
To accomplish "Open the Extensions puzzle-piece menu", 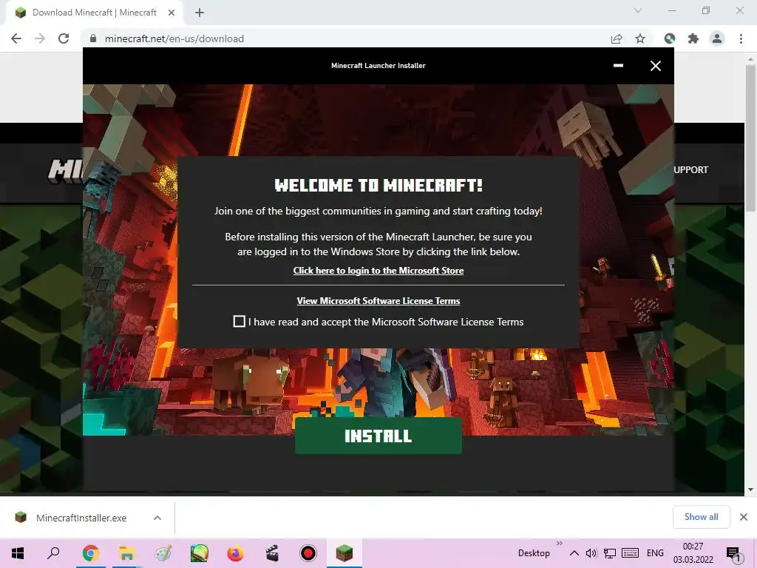I will (x=693, y=38).
